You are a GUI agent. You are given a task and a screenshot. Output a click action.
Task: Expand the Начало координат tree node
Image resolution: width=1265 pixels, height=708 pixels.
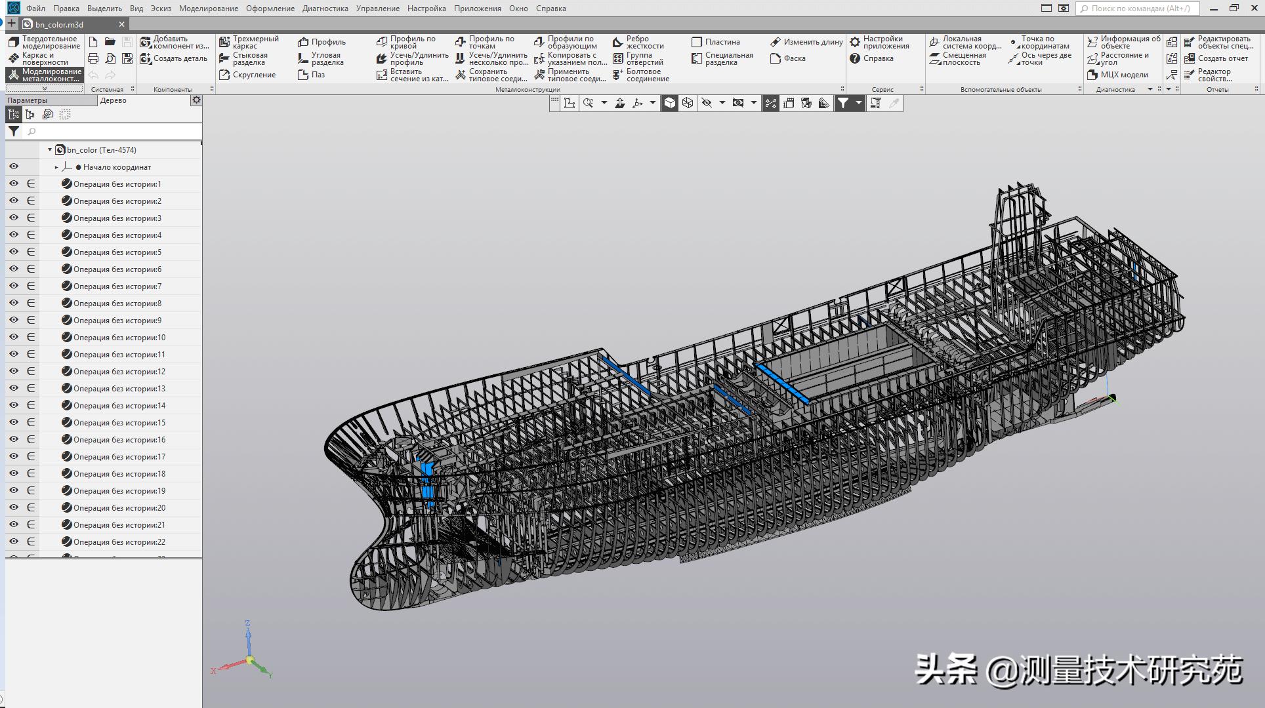(x=56, y=167)
